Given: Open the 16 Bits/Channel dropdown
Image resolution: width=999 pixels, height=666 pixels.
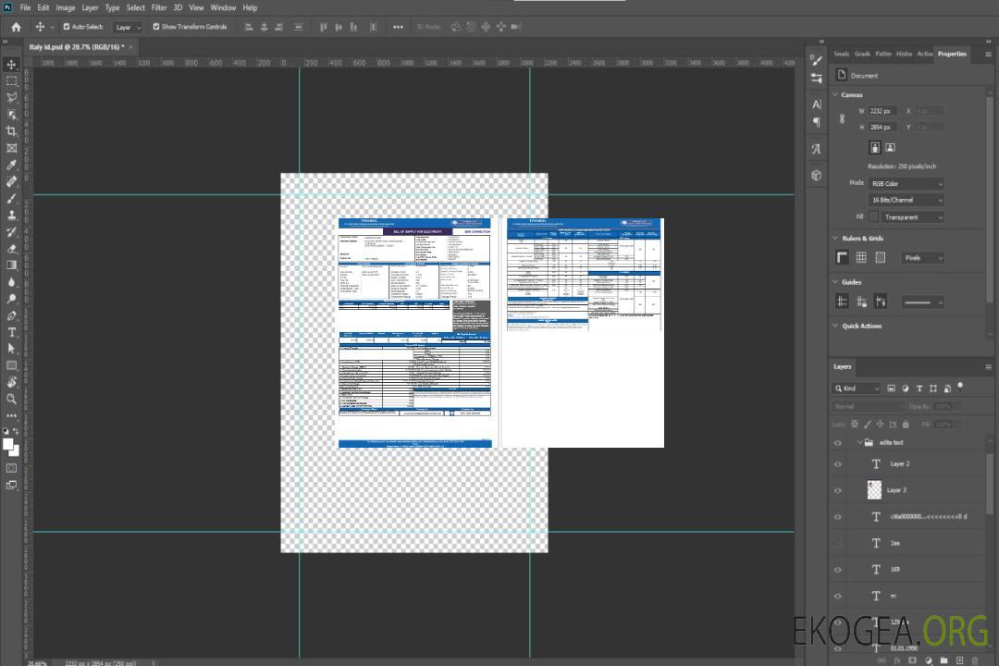Looking at the screenshot, I should (906, 200).
